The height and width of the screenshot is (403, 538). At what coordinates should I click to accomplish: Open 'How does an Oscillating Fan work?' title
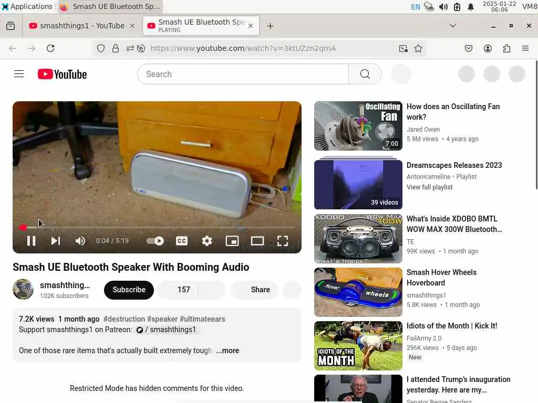(x=453, y=112)
